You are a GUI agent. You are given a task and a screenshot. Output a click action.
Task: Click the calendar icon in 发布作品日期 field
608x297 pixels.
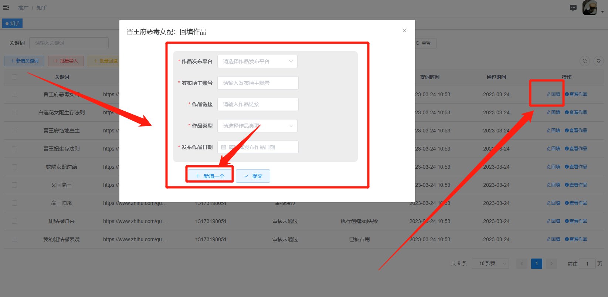[224, 147]
